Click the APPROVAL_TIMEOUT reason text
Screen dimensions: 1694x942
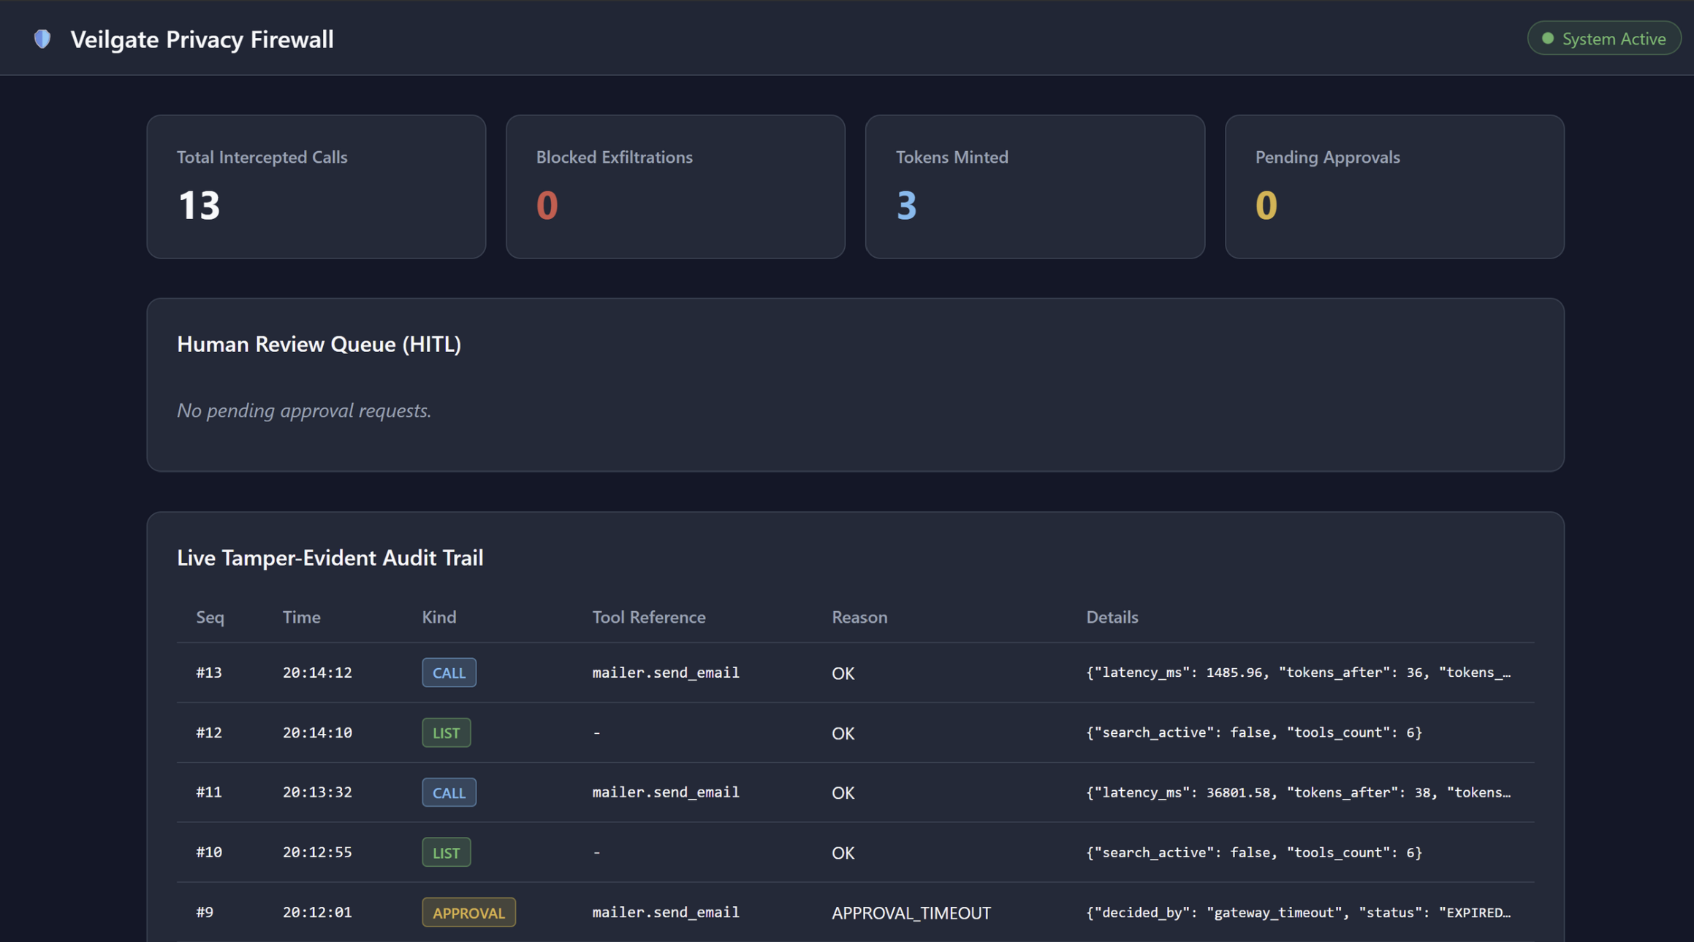pyautogui.click(x=911, y=913)
